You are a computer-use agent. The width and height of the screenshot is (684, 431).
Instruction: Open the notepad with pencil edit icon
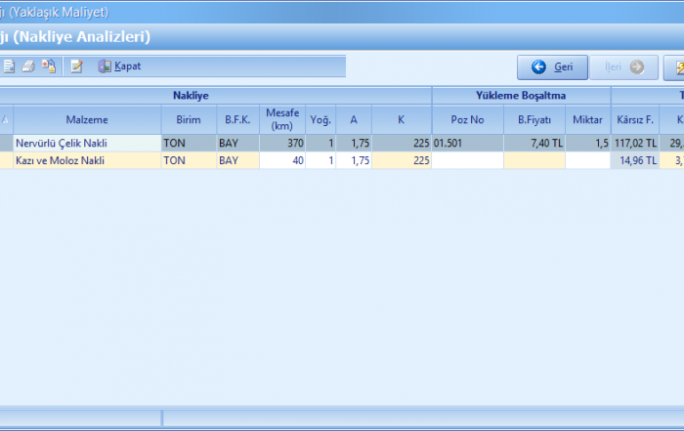point(77,66)
